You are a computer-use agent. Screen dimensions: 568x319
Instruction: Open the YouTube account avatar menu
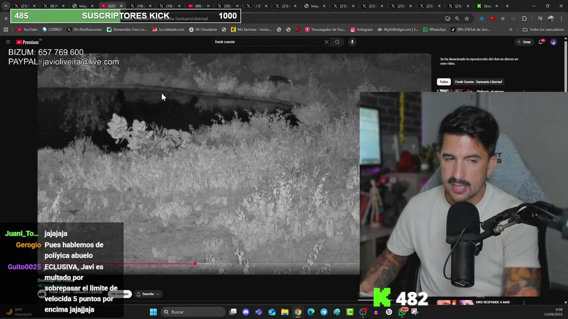tap(553, 42)
